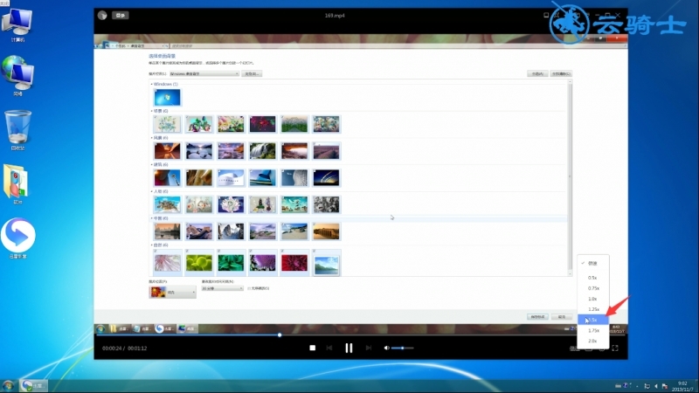Open the player logo menu at top-left
699x393 pixels.
[102, 16]
